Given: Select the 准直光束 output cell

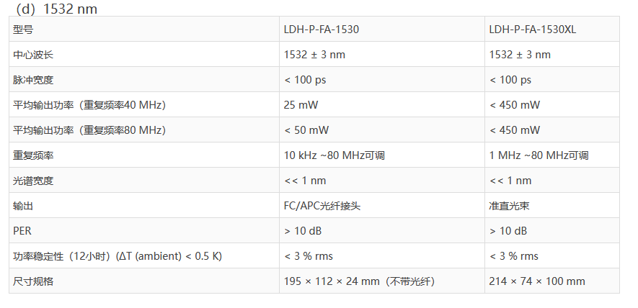Looking at the screenshot, I should pyautogui.click(x=509, y=206).
